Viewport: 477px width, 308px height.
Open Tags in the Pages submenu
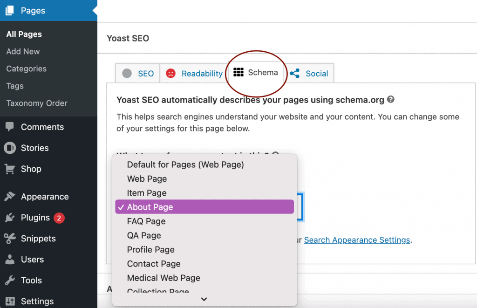point(15,86)
